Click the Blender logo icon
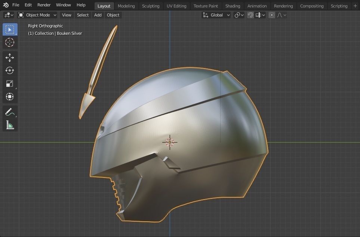Viewport: 360px width, 237px height. pos(6,5)
